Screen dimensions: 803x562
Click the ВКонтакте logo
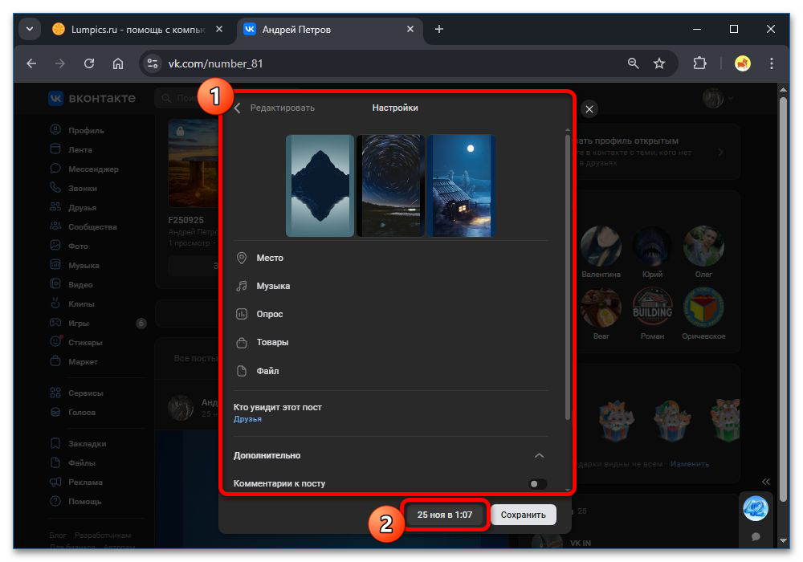(92, 98)
